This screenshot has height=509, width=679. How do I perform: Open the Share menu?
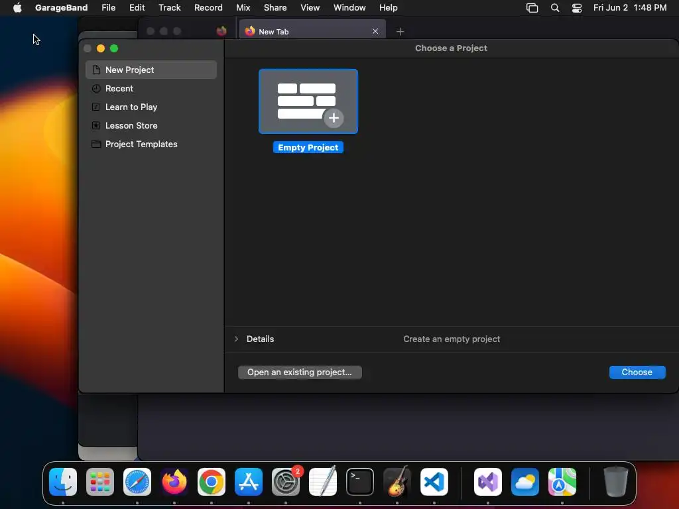click(x=275, y=7)
